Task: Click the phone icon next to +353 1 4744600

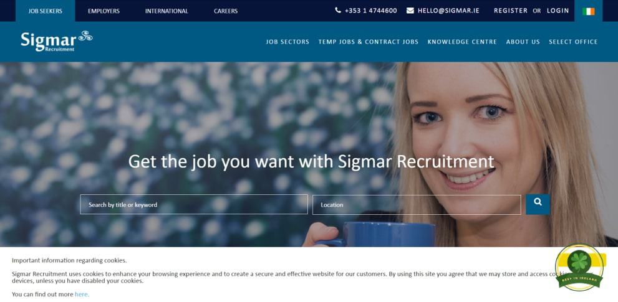Action: coord(338,10)
